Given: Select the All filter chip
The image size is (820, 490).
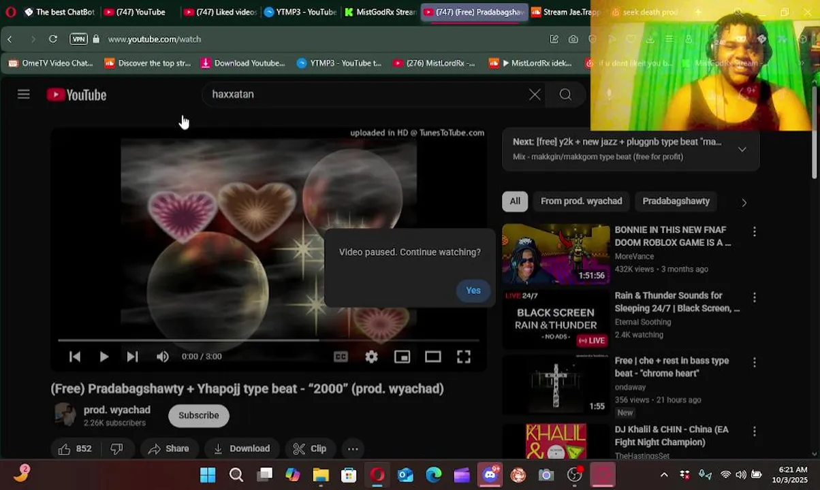Looking at the screenshot, I should click(515, 201).
